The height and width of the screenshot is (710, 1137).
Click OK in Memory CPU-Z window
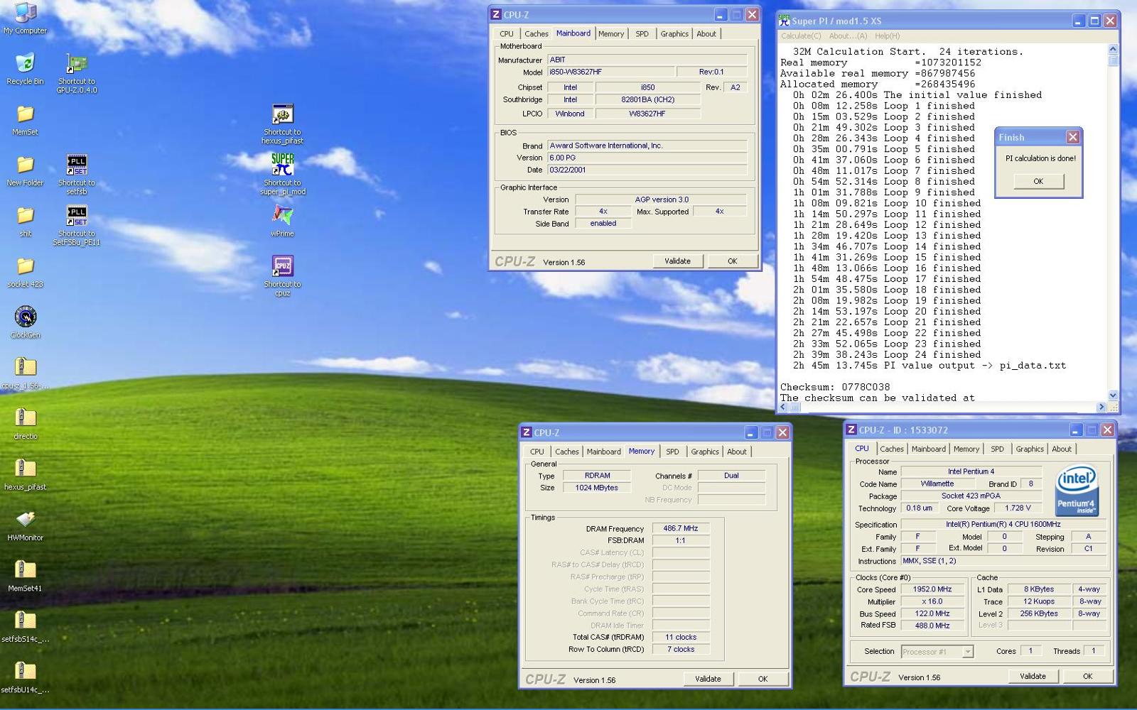click(763, 679)
